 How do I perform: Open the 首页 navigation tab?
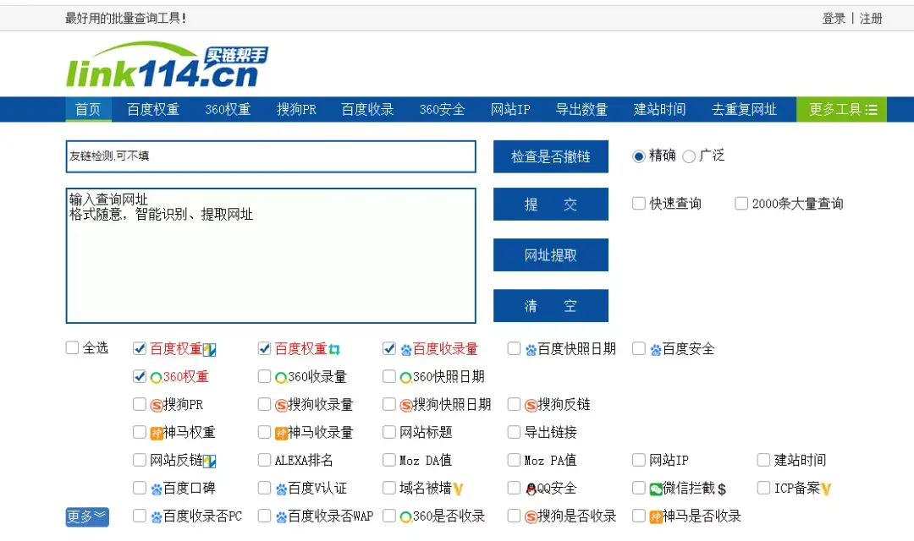click(88, 110)
